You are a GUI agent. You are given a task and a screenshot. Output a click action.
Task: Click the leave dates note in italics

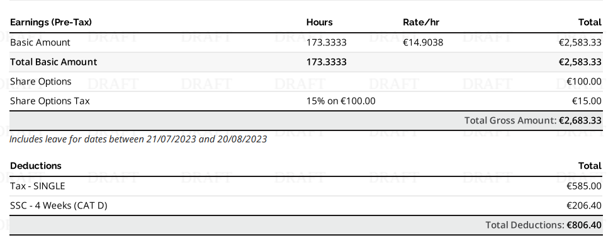138,139
